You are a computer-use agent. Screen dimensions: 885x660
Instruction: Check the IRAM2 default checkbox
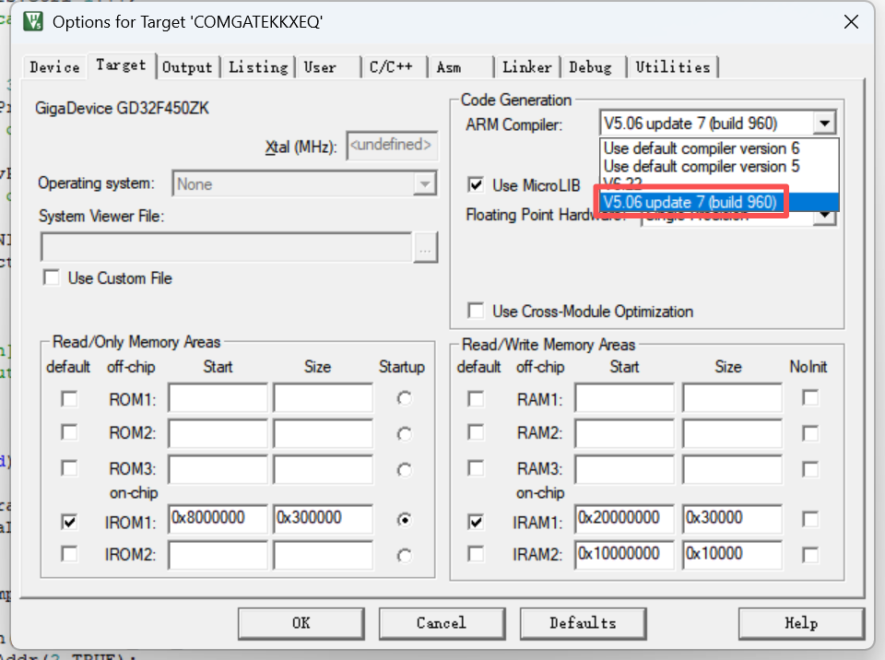476,553
